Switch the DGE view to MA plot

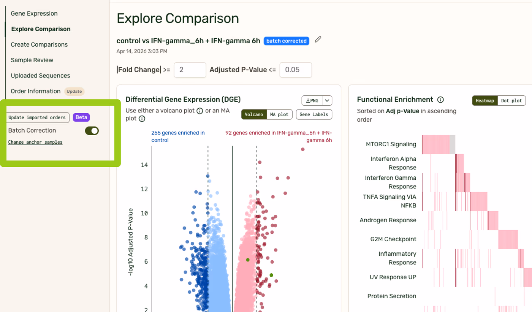click(x=279, y=114)
